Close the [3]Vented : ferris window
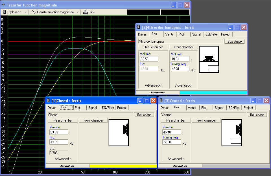The width and height of the screenshot is (271, 176). (266, 100)
